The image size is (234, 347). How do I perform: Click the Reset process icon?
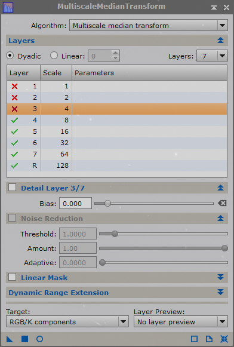coord(224,339)
